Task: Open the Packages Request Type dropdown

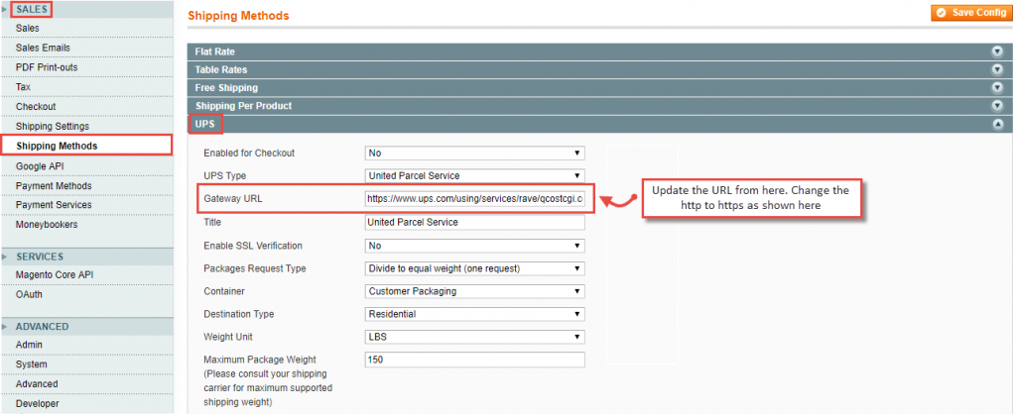Action: point(475,268)
